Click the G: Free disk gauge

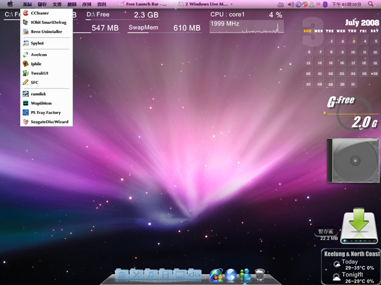tap(353, 112)
